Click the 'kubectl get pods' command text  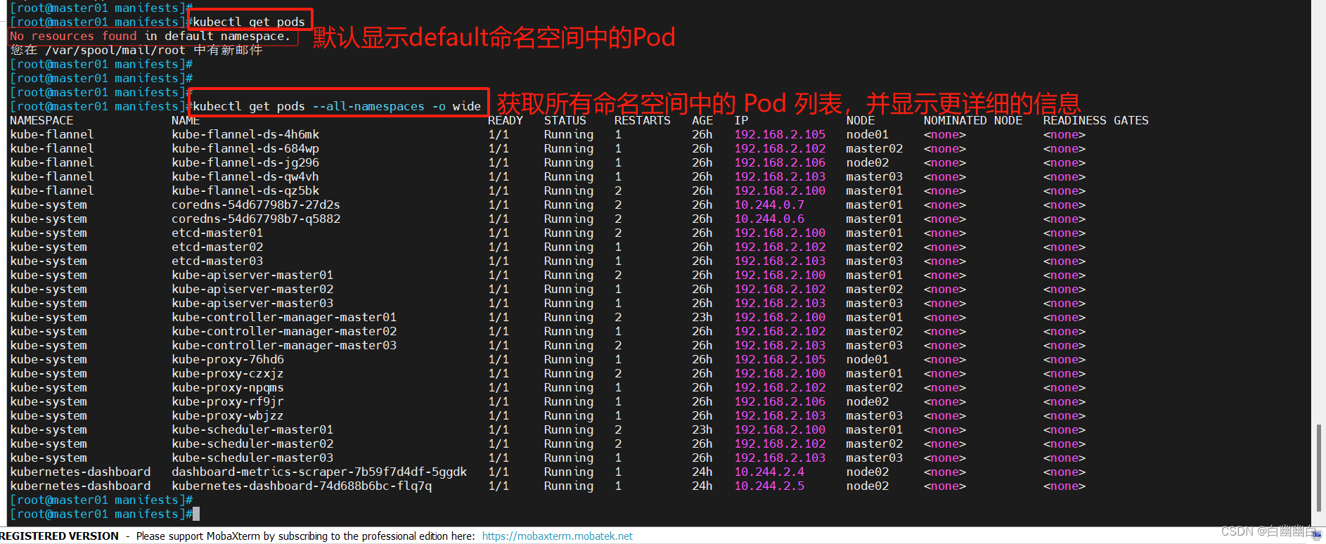click(x=249, y=22)
